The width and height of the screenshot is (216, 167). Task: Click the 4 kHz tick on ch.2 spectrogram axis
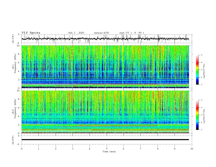[19, 116]
